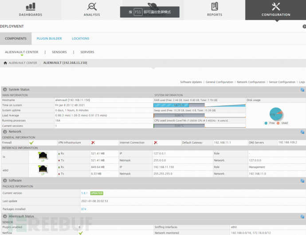Switch to the Plugin Builder tab
The height and width of the screenshot is (235, 306).
pos(49,39)
